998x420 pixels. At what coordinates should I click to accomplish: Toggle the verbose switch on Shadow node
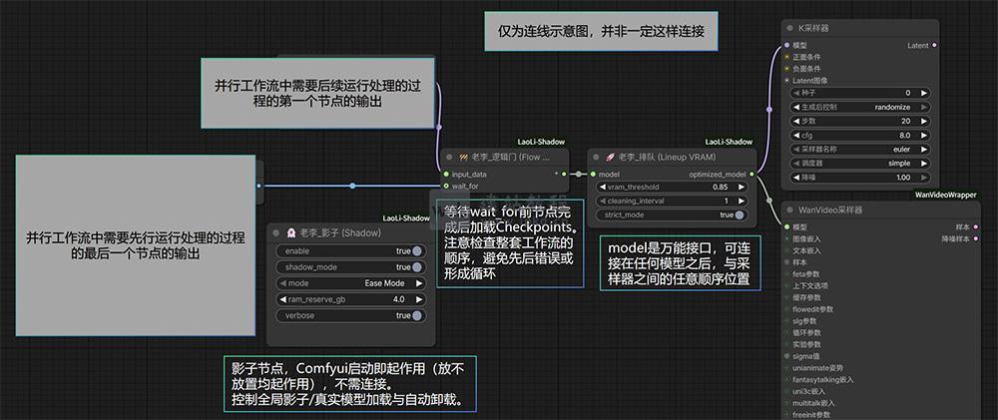point(416,315)
